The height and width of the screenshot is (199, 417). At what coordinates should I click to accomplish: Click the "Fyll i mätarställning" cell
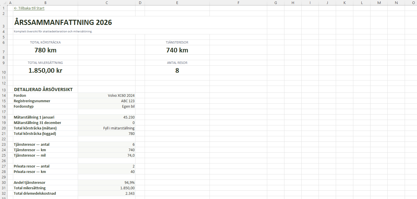(x=106, y=128)
